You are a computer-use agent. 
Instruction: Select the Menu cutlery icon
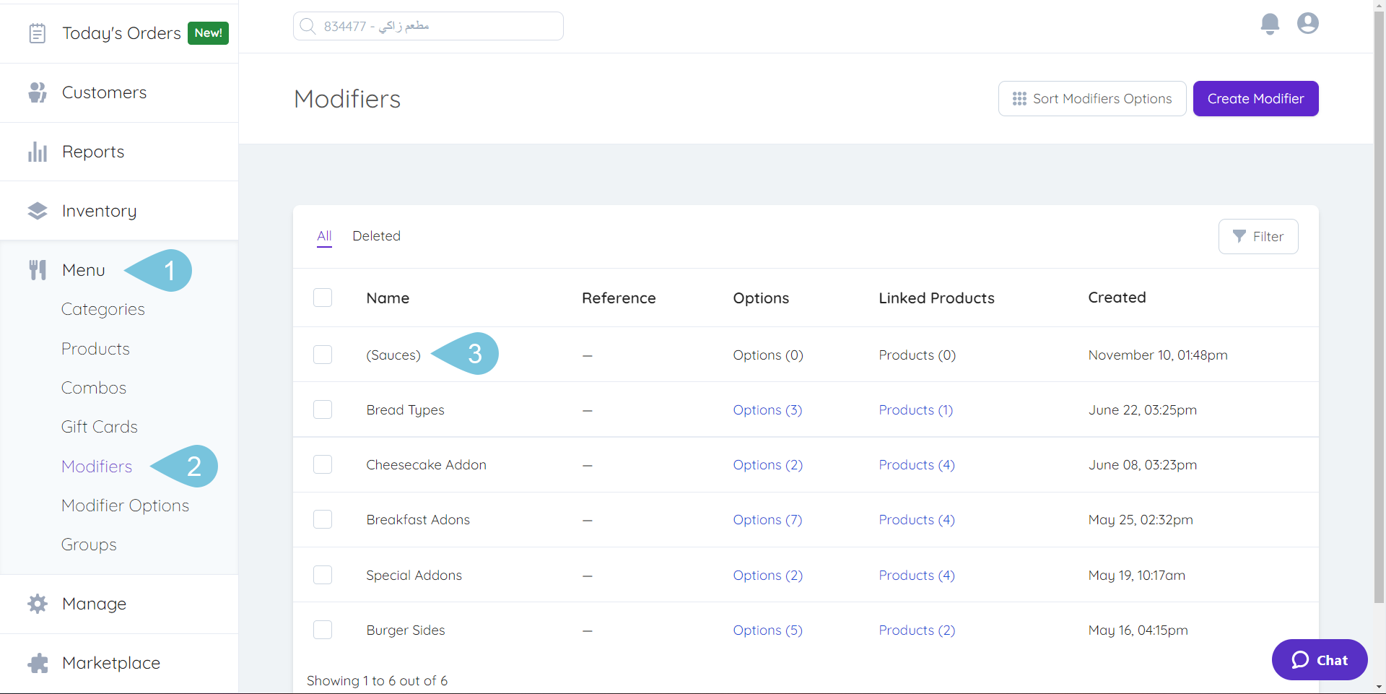point(37,269)
